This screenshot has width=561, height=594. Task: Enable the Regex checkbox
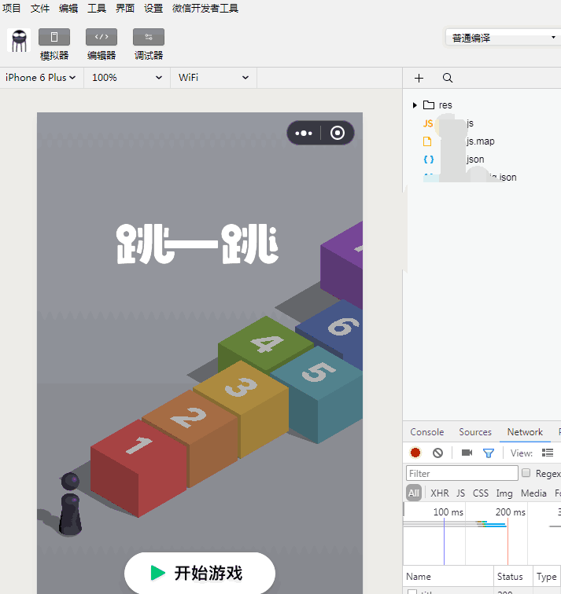526,473
